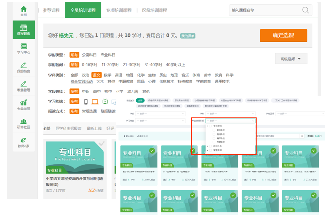Sort overlay courses by 默认排序
325x219 pixels.
(129, 136)
